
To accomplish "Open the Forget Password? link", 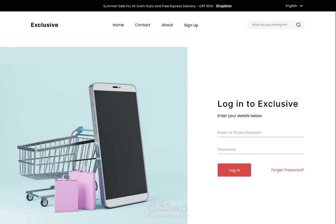I will click(x=288, y=170).
